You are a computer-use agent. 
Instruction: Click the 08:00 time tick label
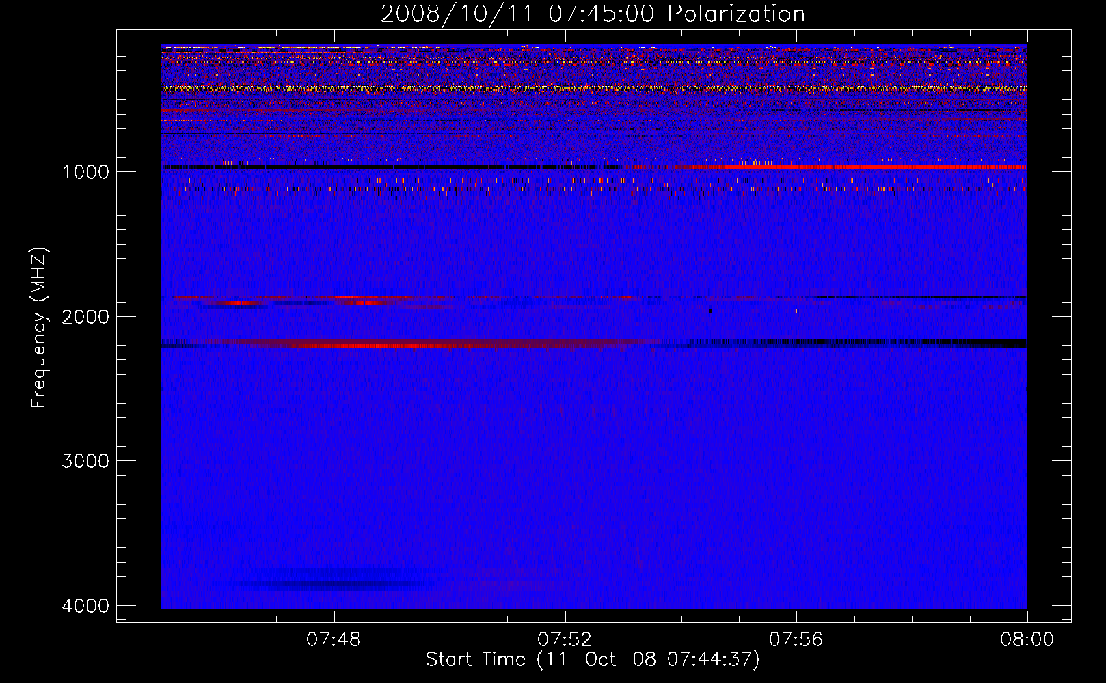(1027, 640)
